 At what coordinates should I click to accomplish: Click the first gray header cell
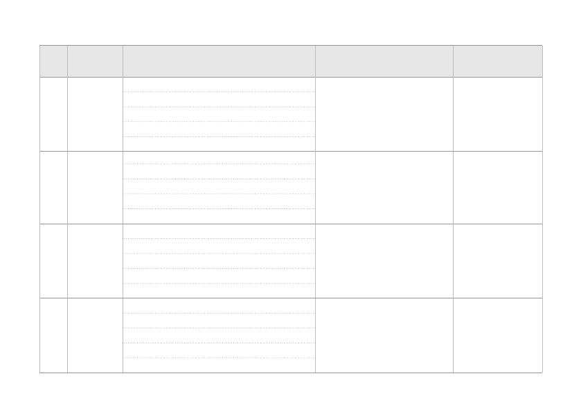pos(54,62)
